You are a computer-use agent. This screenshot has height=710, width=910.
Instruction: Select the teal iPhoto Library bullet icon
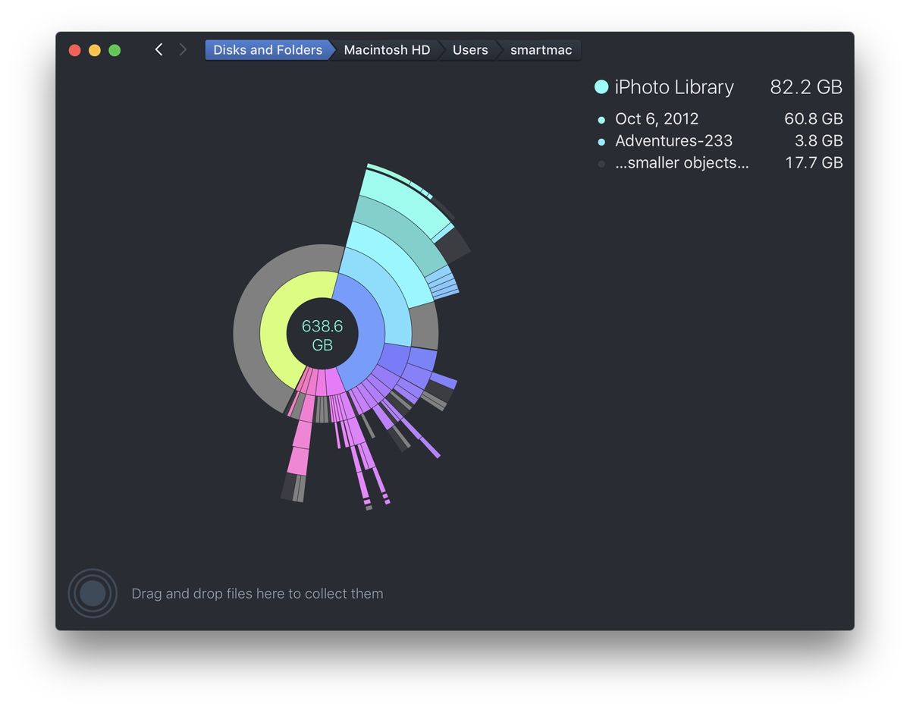601,86
